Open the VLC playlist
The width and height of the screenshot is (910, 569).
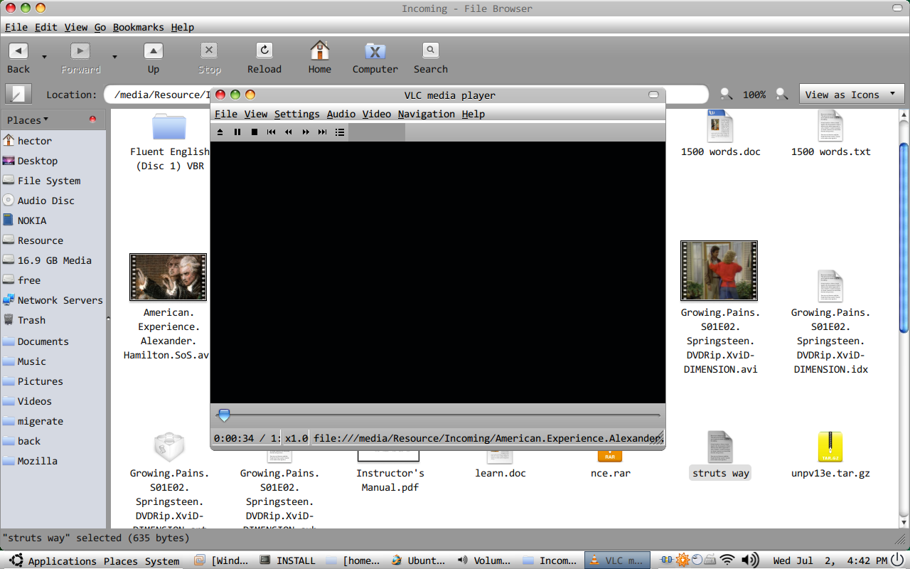point(340,132)
